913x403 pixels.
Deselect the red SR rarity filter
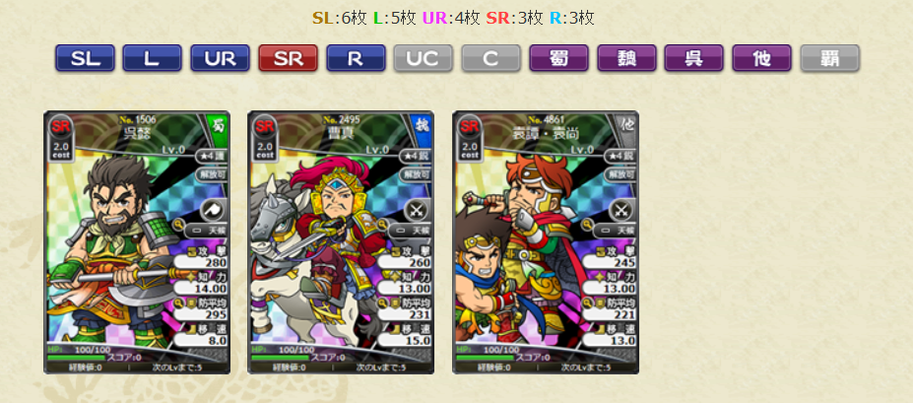tap(288, 58)
